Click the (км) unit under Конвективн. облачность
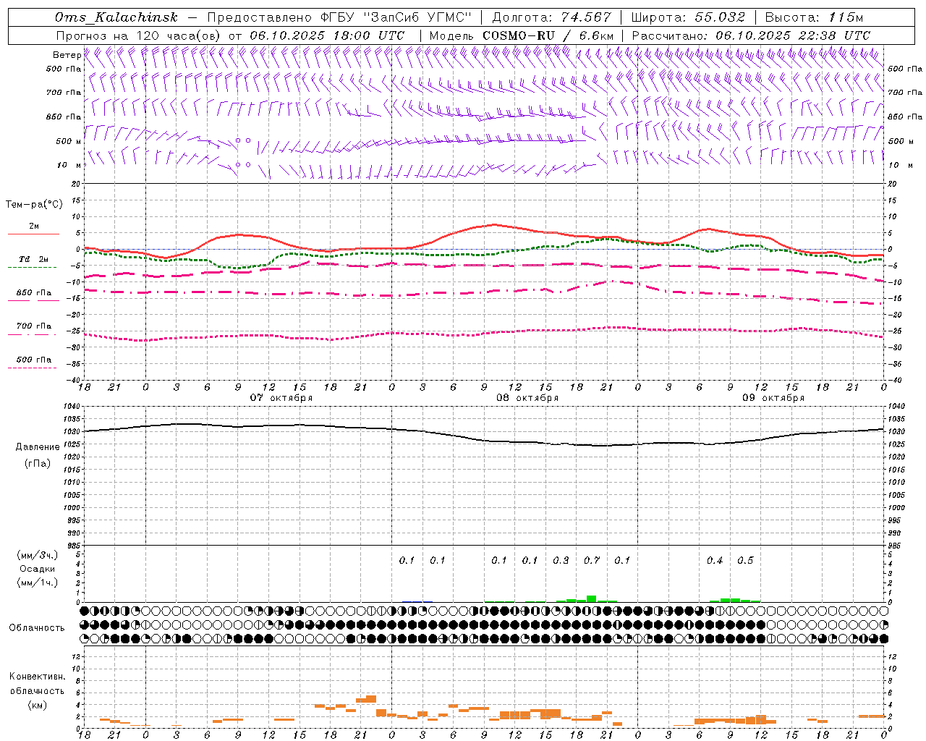Viewport: 926px width, 741px height. click(38, 705)
